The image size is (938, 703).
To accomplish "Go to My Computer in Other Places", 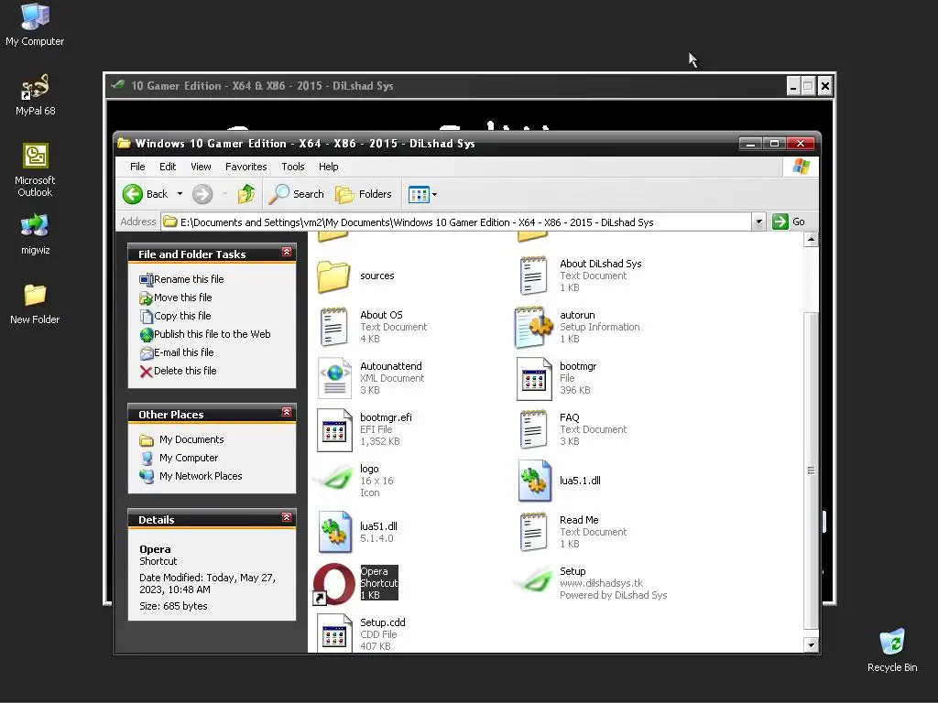I will 179,458.
